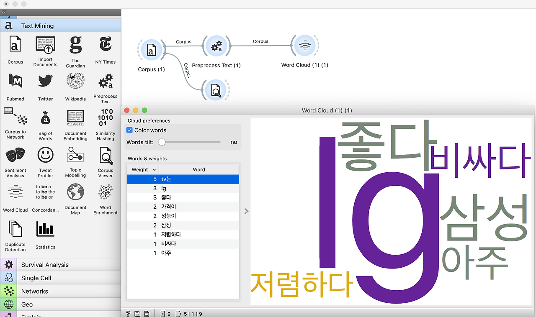The width and height of the screenshot is (536, 317).
Task: Click the Corpus link label before Word Cloud node
Action: (x=260, y=41)
